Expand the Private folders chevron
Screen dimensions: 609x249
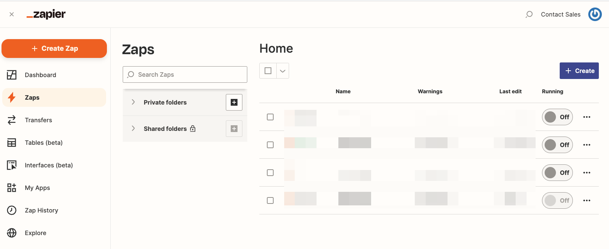click(133, 102)
